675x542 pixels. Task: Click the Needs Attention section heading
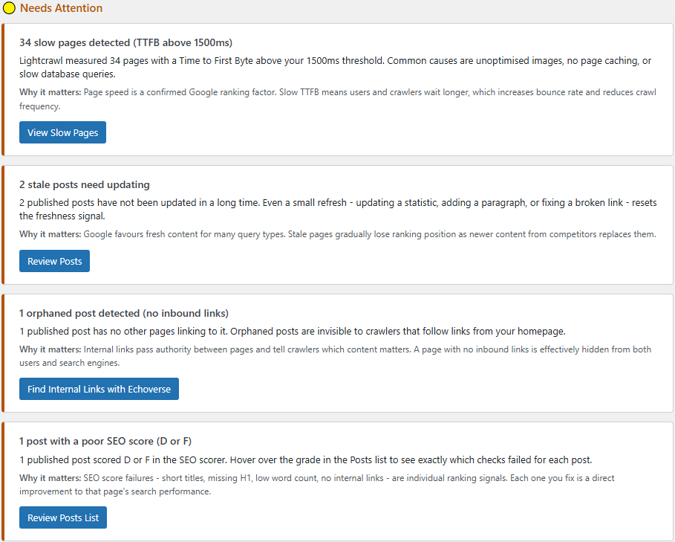[x=61, y=8]
